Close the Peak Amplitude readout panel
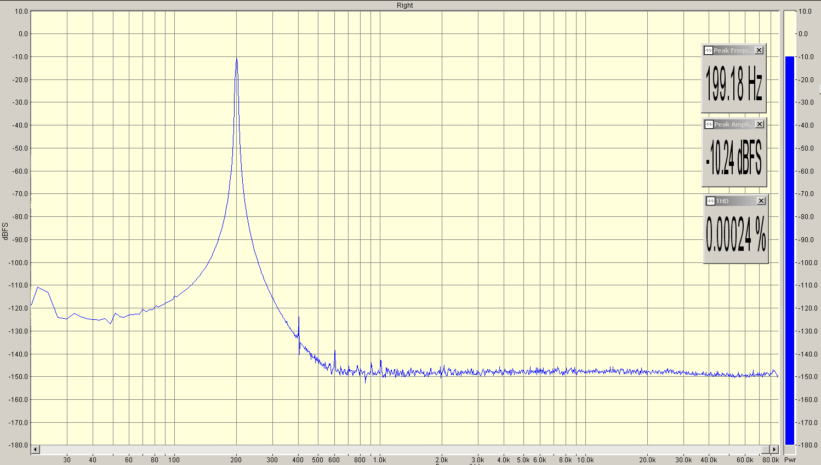 pyautogui.click(x=760, y=124)
